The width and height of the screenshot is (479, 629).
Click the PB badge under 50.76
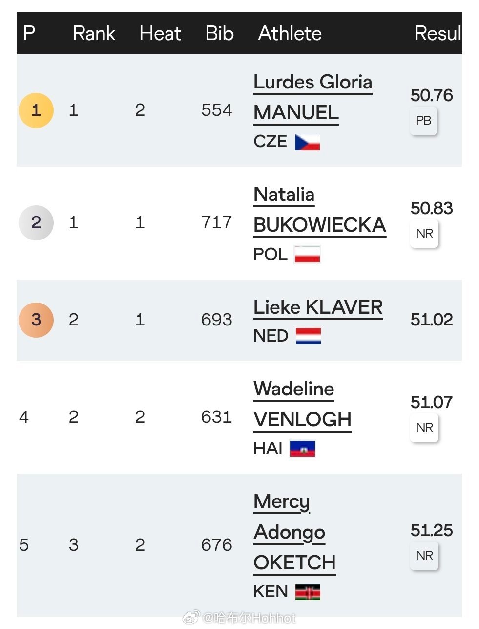coord(423,121)
